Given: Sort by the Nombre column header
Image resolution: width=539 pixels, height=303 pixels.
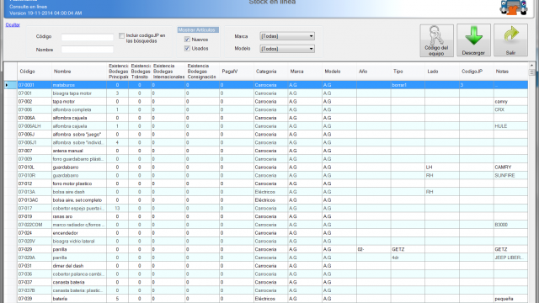Looking at the screenshot, I should pos(79,72).
